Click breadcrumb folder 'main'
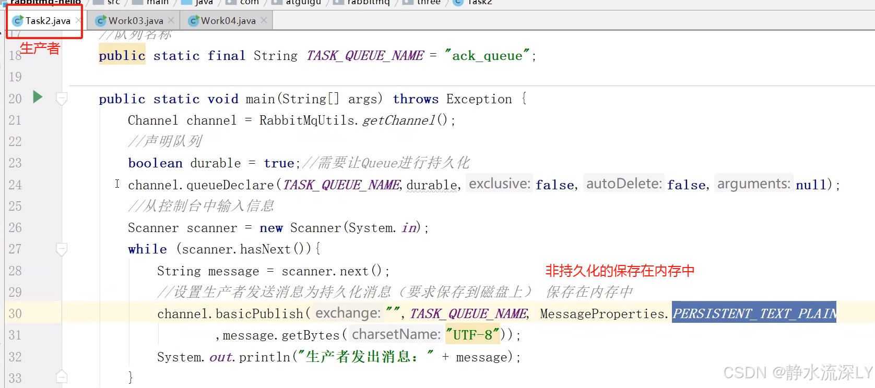 pyautogui.click(x=151, y=2)
